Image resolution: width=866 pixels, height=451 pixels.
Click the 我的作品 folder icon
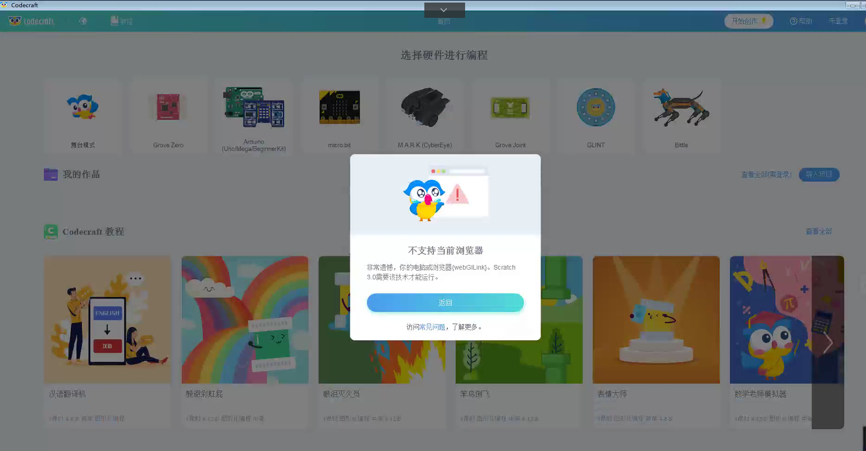(50, 174)
